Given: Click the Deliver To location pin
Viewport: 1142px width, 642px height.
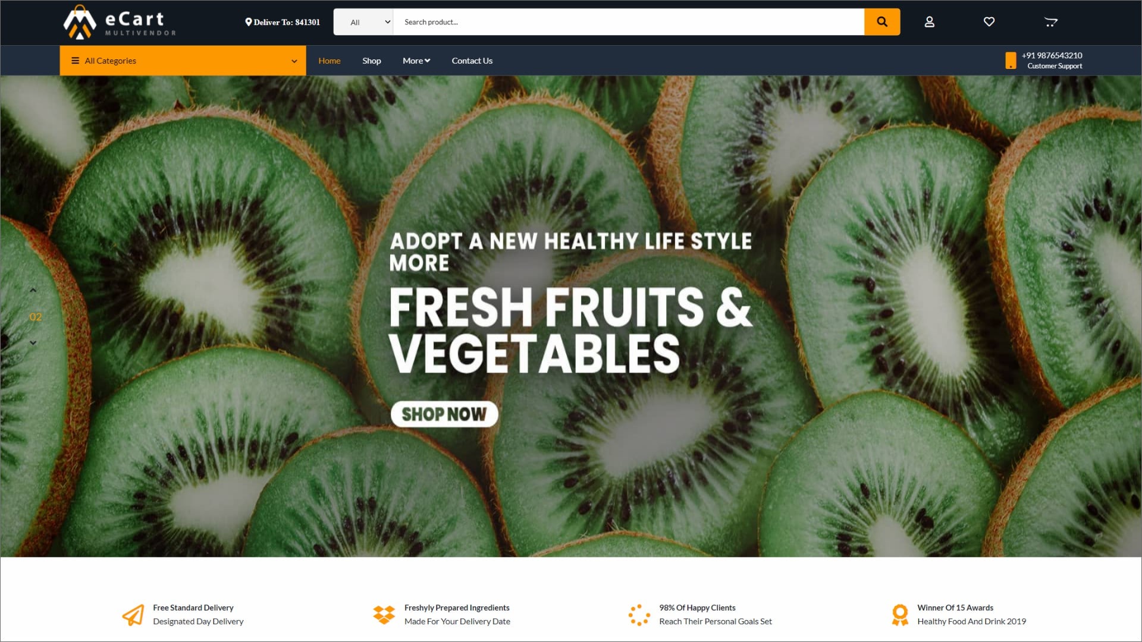Looking at the screenshot, I should click(x=249, y=22).
